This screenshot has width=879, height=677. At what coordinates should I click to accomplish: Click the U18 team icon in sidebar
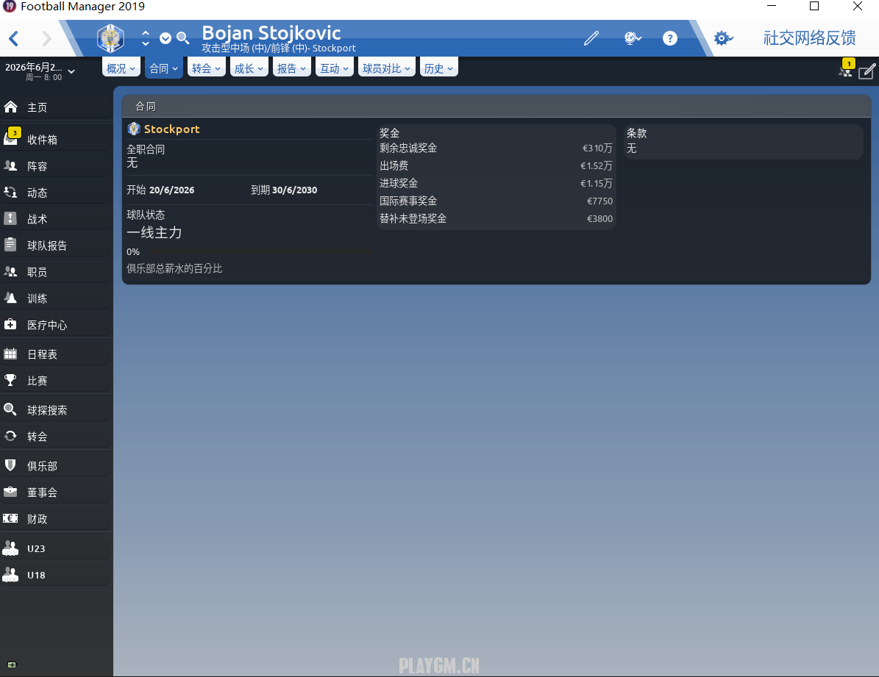coord(10,574)
